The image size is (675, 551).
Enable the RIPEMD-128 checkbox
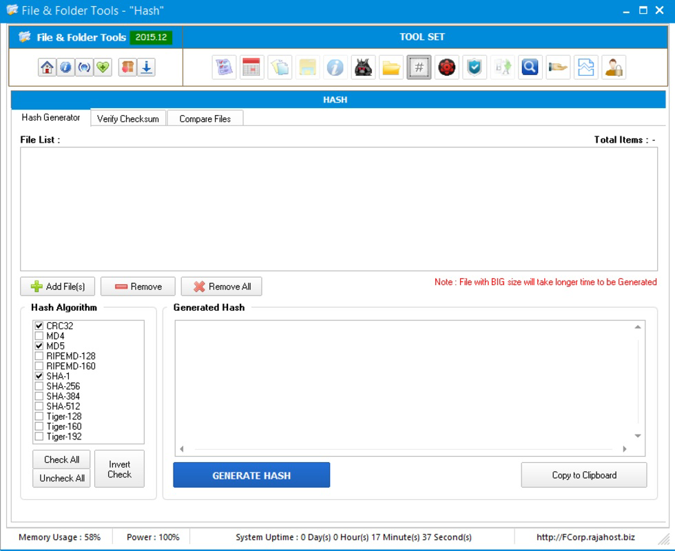click(39, 356)
